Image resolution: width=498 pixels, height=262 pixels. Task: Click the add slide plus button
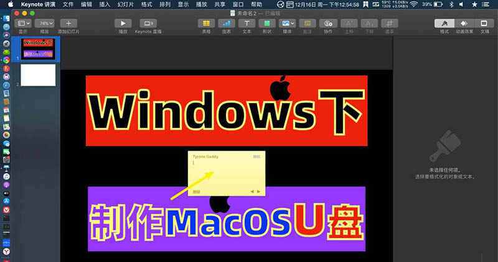[x=69, y=23]
